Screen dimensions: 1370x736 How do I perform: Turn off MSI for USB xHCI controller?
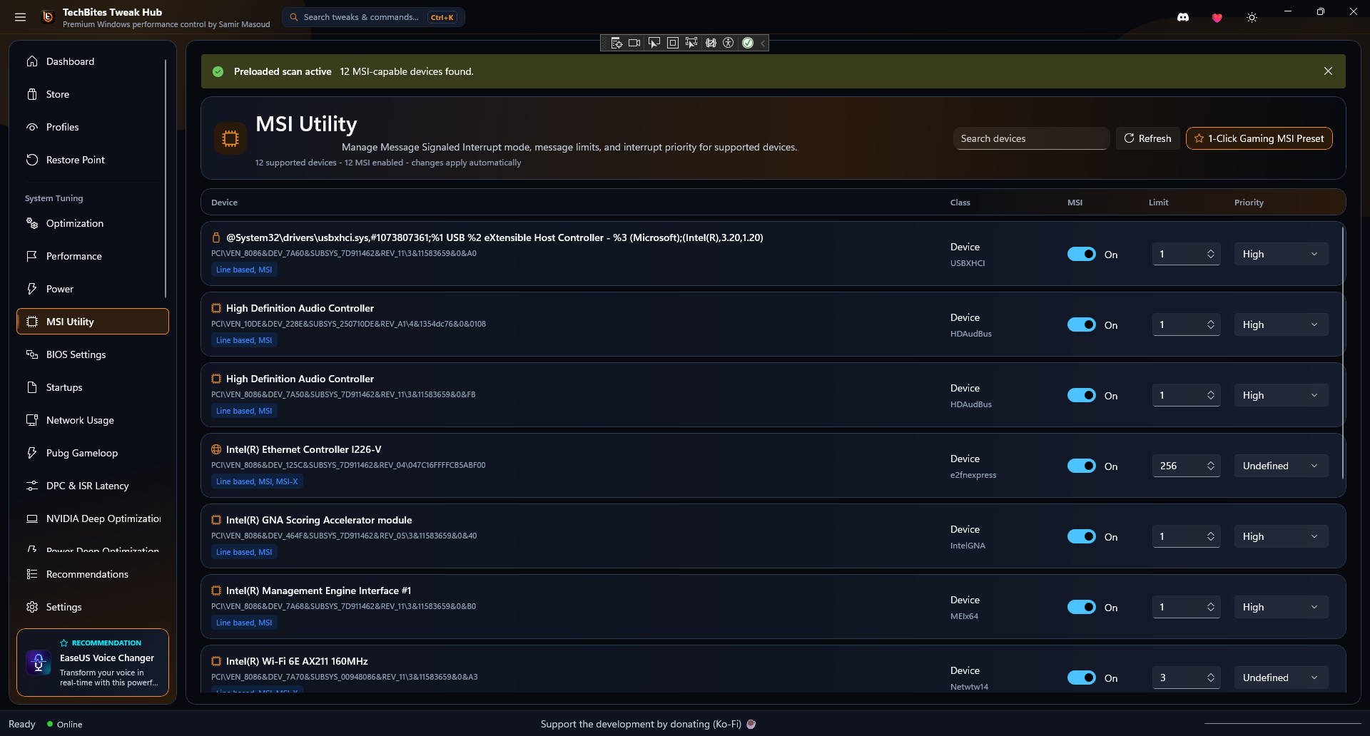[x=1082, y=254]
